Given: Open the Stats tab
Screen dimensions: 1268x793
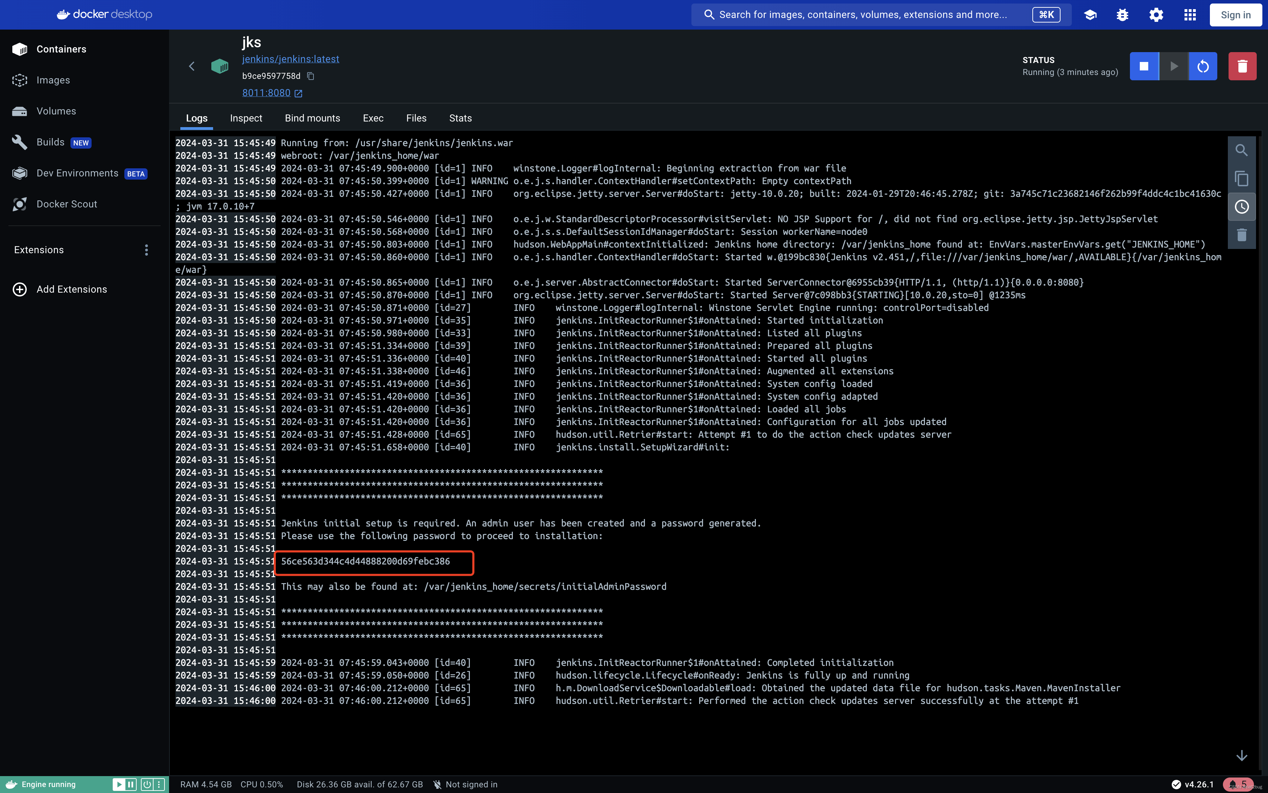Looking at the screenshot, I should coord(460,118).
